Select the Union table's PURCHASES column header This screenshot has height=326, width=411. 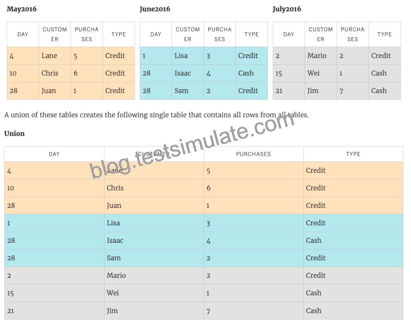coord(254,154)
